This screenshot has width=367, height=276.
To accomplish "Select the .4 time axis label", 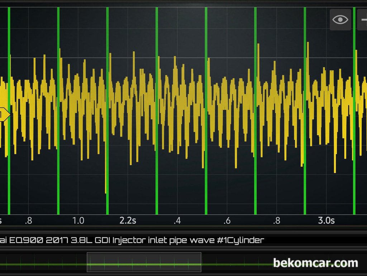I will pos(177,220).
